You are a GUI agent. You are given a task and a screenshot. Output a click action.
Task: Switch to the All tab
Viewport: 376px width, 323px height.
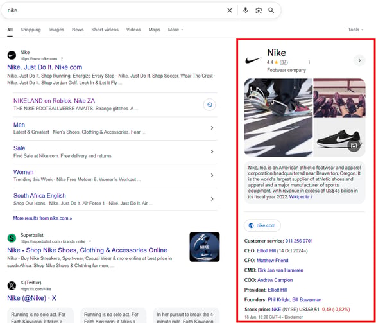click(x=10, y=30)
